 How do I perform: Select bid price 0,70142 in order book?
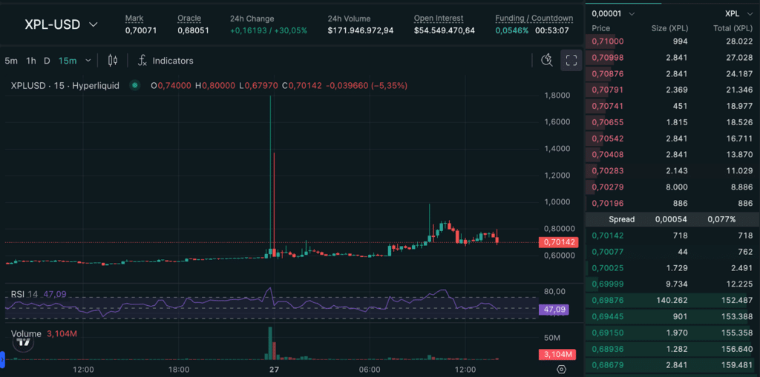(608, 236)
